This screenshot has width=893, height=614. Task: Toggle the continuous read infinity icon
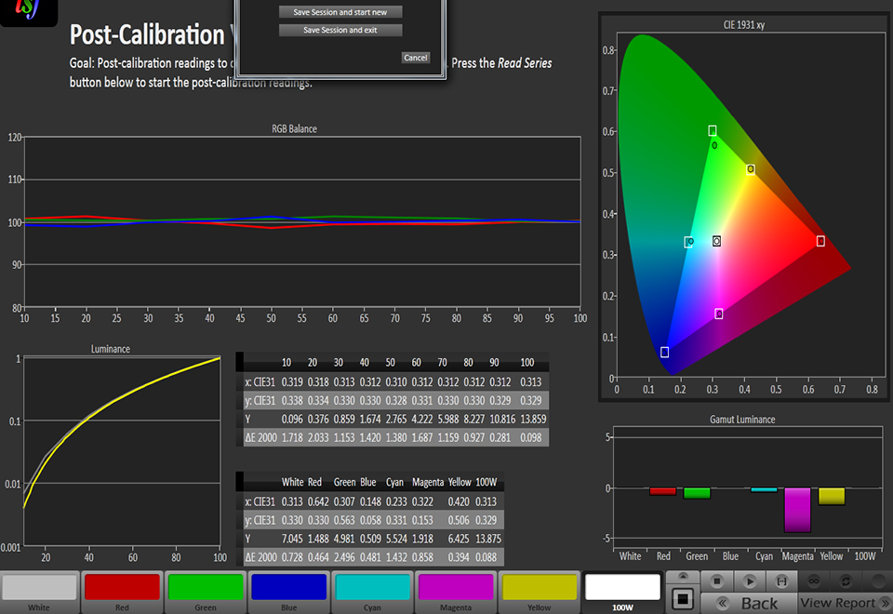pyautogui.click(x=814, y=581)
